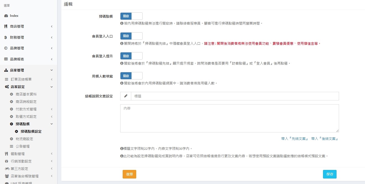The width and height of the screenshot is (365, 184).
Task: Click the 帶入『先結文案』 link
Action: click(295, 139)
